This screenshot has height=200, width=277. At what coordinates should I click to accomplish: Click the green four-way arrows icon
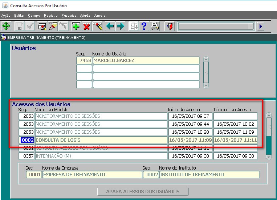coord(6,26)
